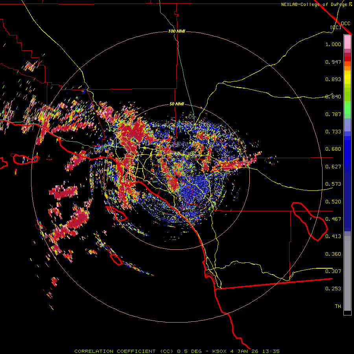Click the 0.467 legend value
Screen dimensions: 354x354
[333, 219]
